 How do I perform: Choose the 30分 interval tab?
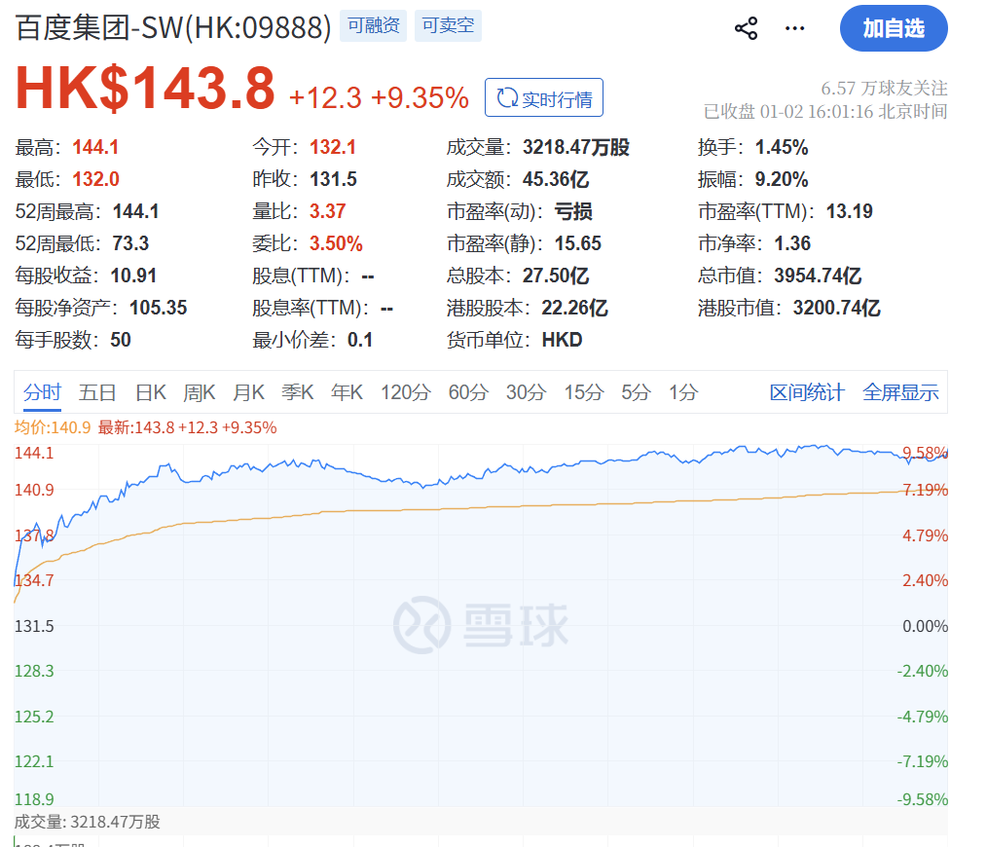pos(526,392)
